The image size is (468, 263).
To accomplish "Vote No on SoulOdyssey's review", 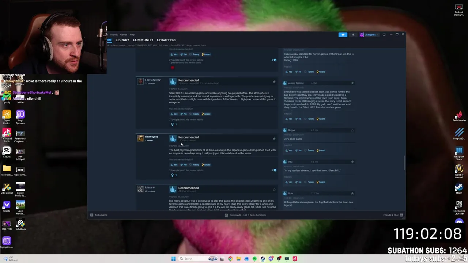I will coord(184,114).
